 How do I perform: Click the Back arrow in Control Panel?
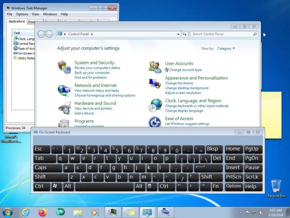point(41,34)
